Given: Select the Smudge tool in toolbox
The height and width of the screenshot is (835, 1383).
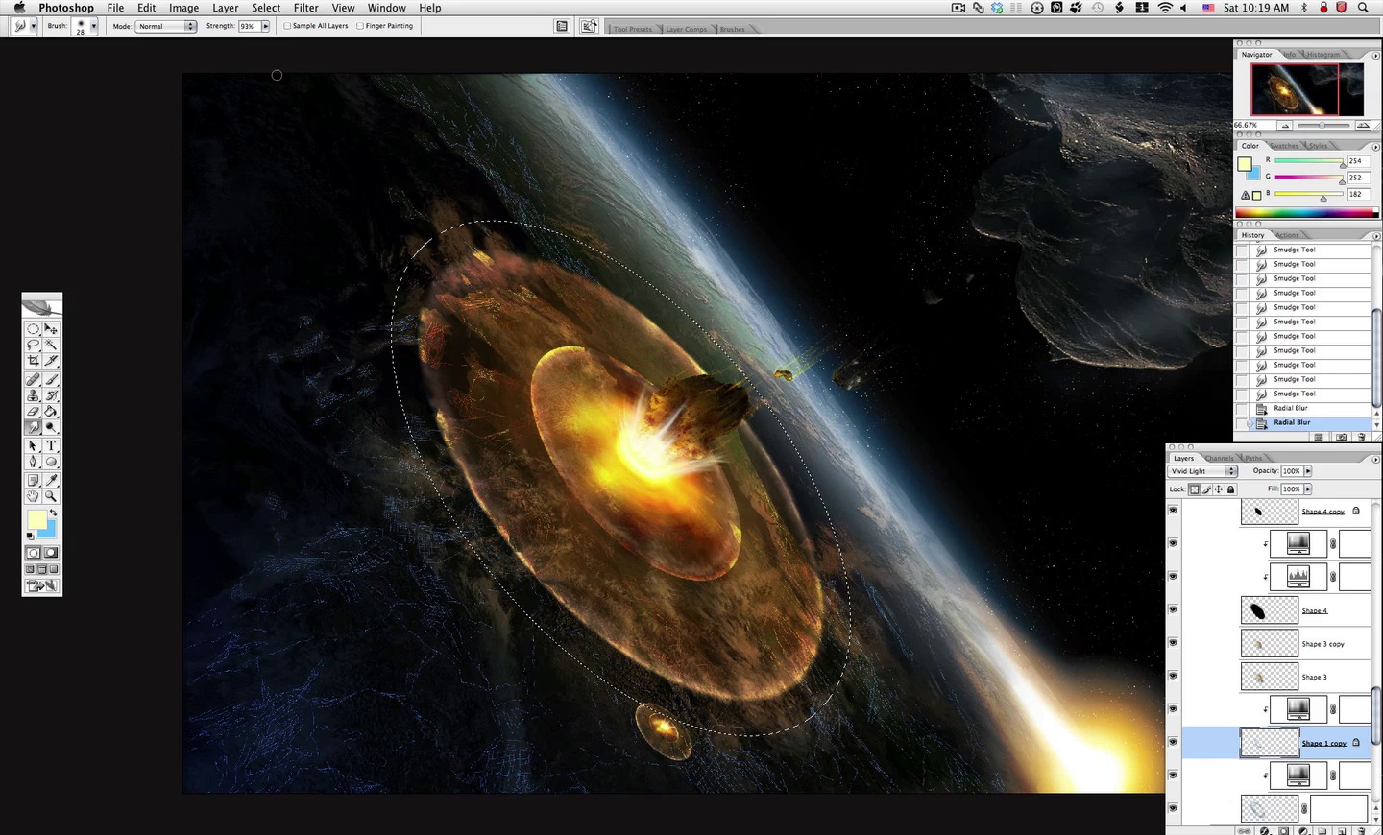Looking at the screenshot, I should [33, 427].
